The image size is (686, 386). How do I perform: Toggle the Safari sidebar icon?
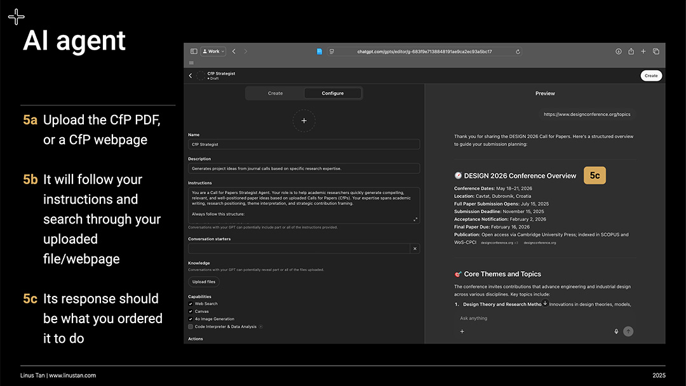tap(194, 51)
